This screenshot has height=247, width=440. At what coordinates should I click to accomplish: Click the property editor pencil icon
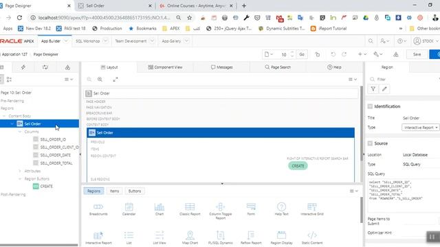[x=384, y=89]
